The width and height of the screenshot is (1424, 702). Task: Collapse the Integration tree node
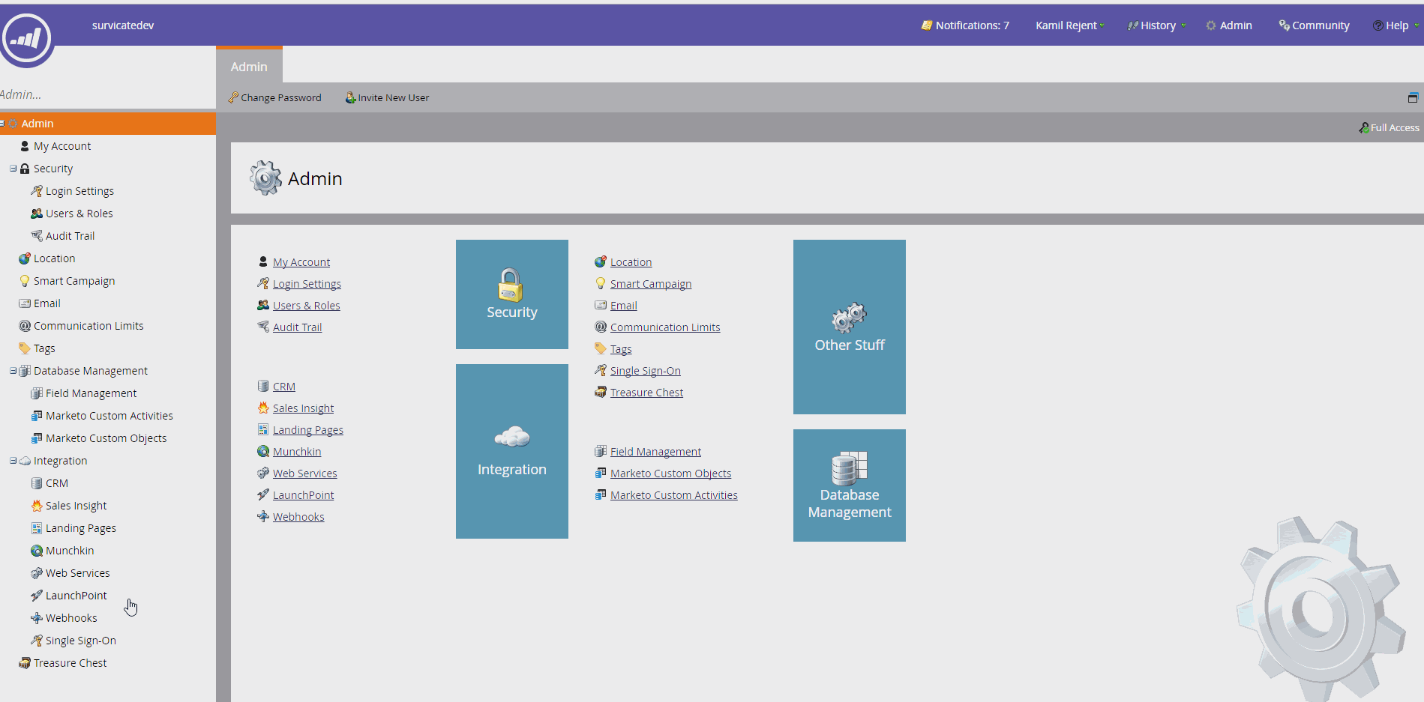click(x=13, y=461)
